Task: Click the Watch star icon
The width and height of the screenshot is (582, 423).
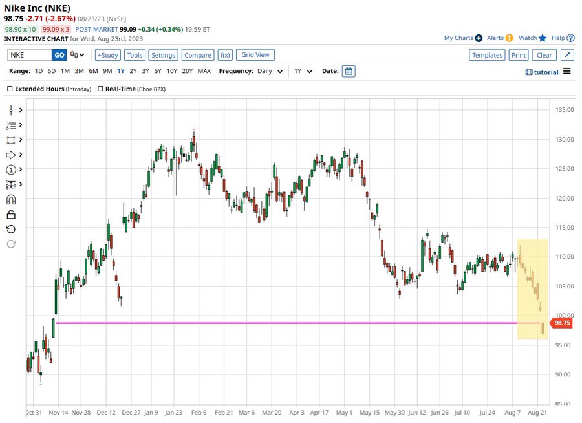Action: pos(543,38)
